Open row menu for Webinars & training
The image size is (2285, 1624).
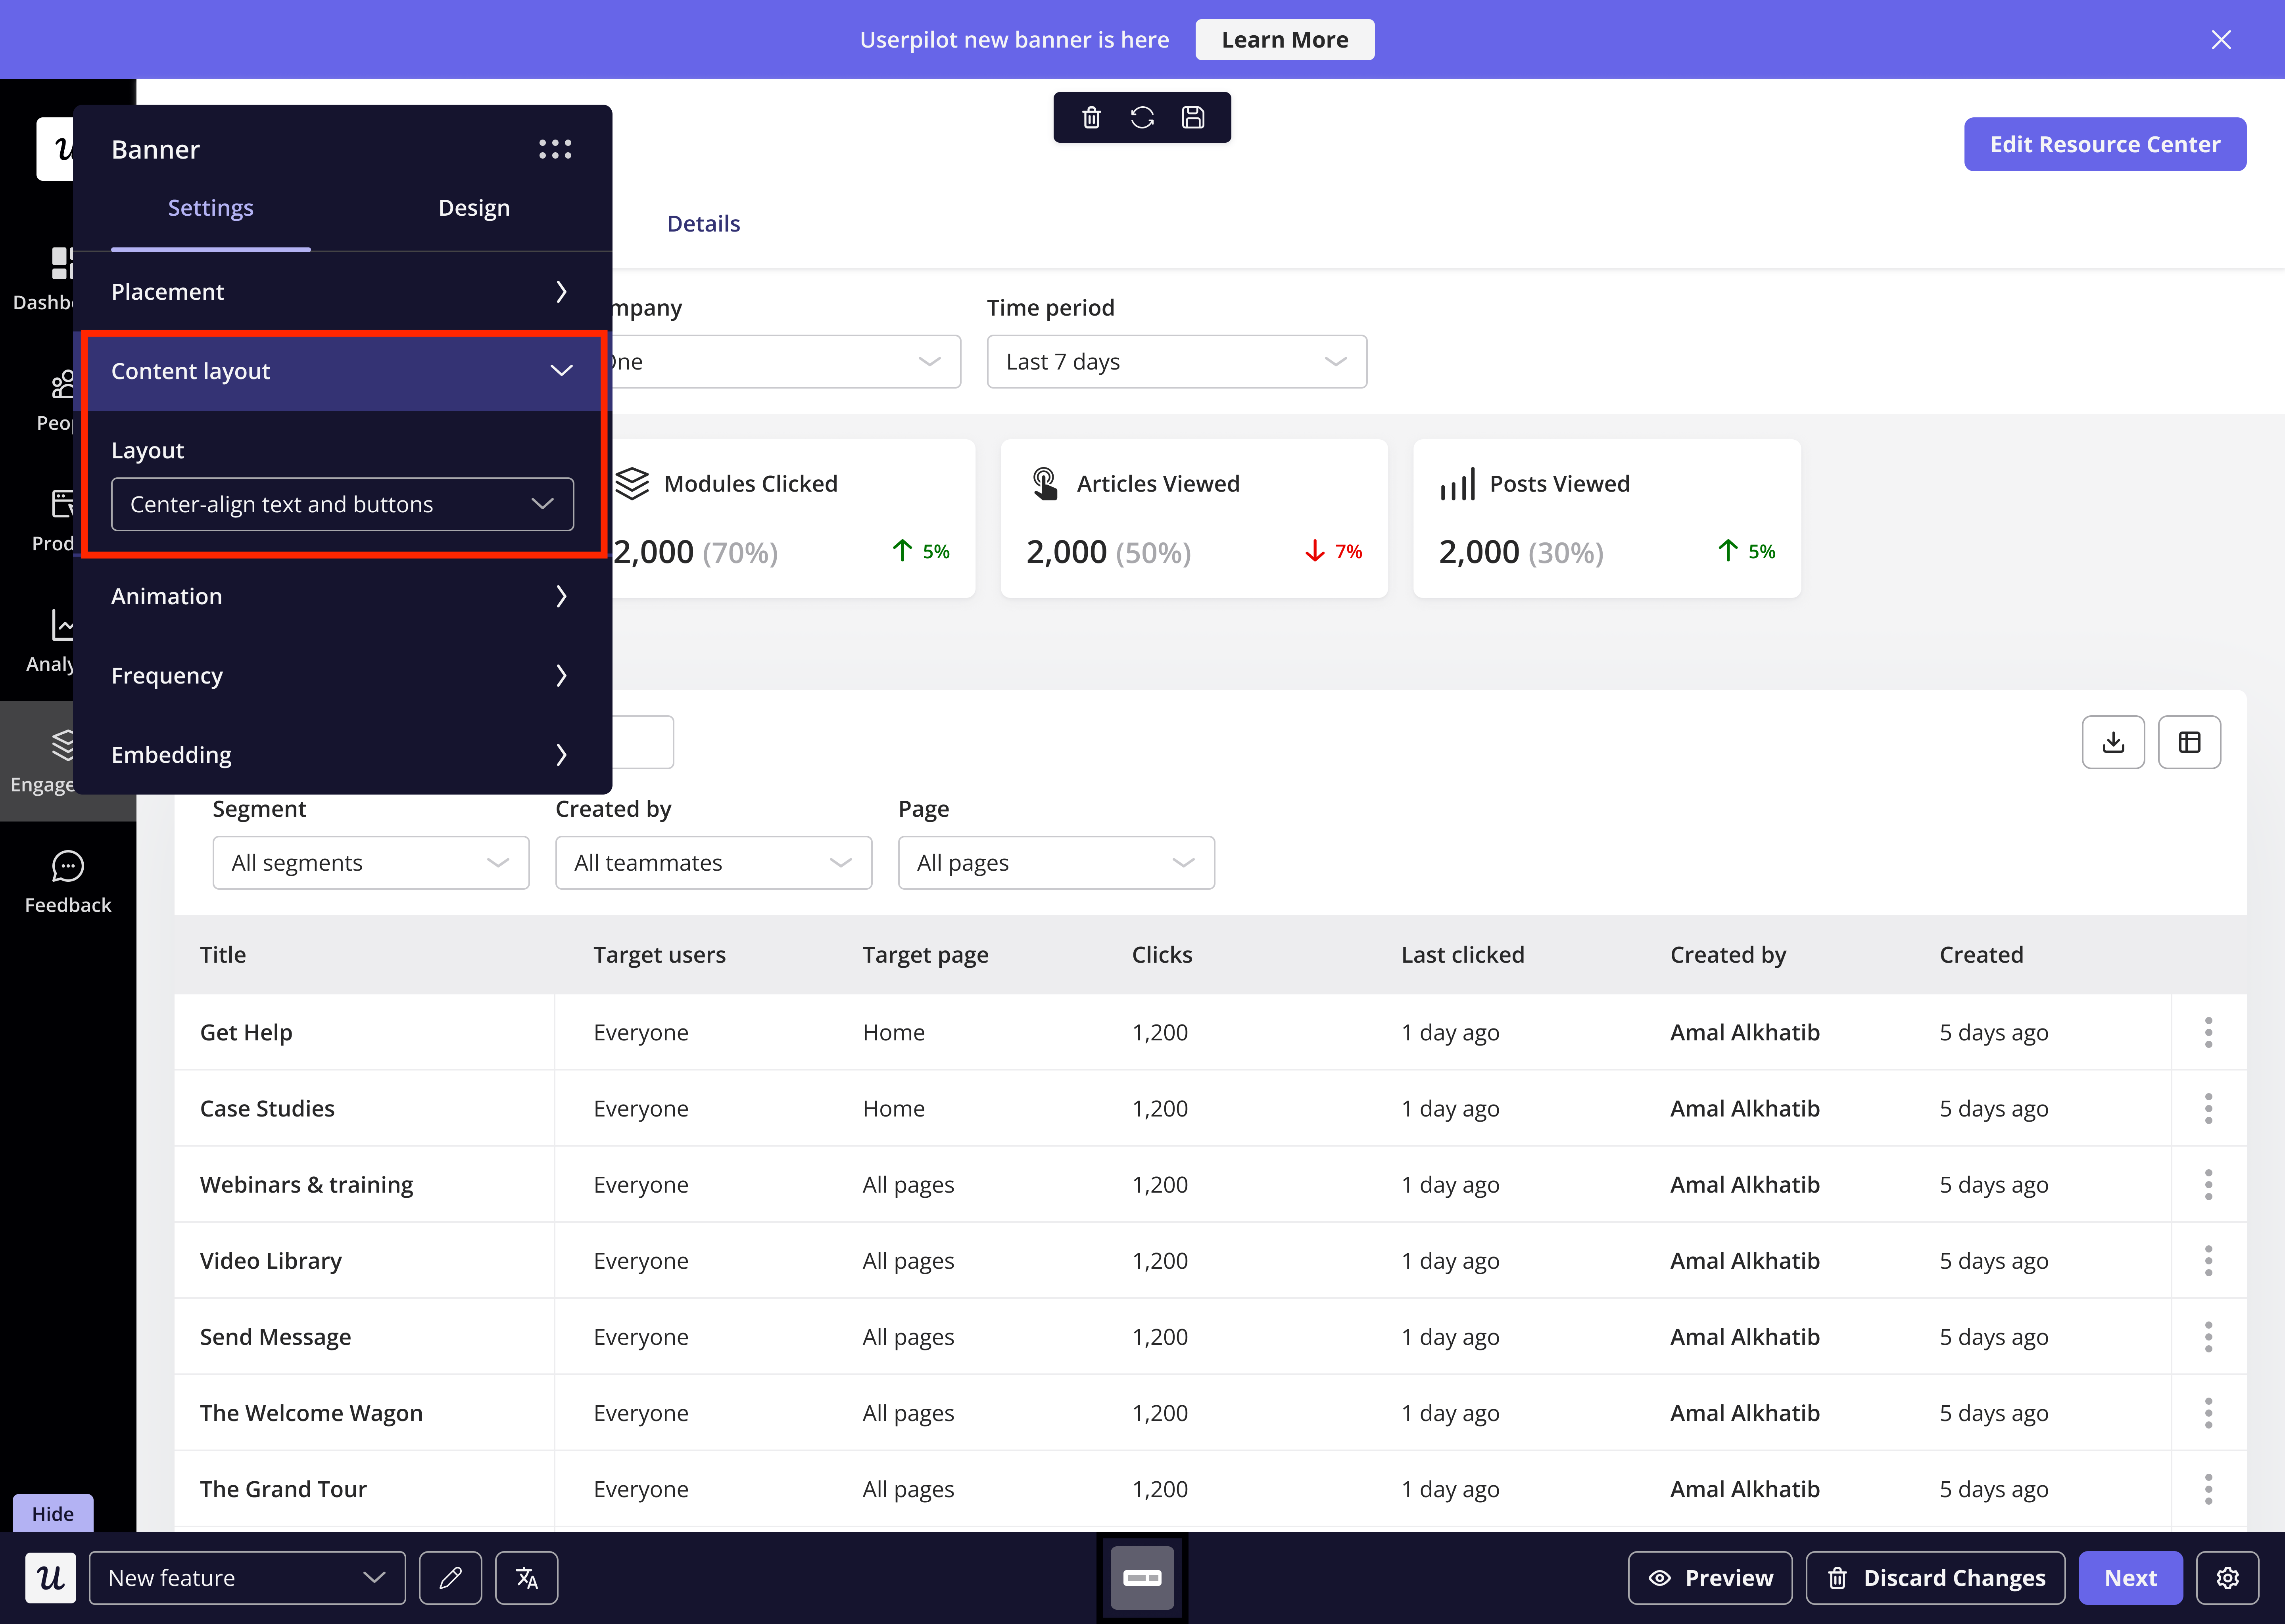click(x=2208, y=1185)
